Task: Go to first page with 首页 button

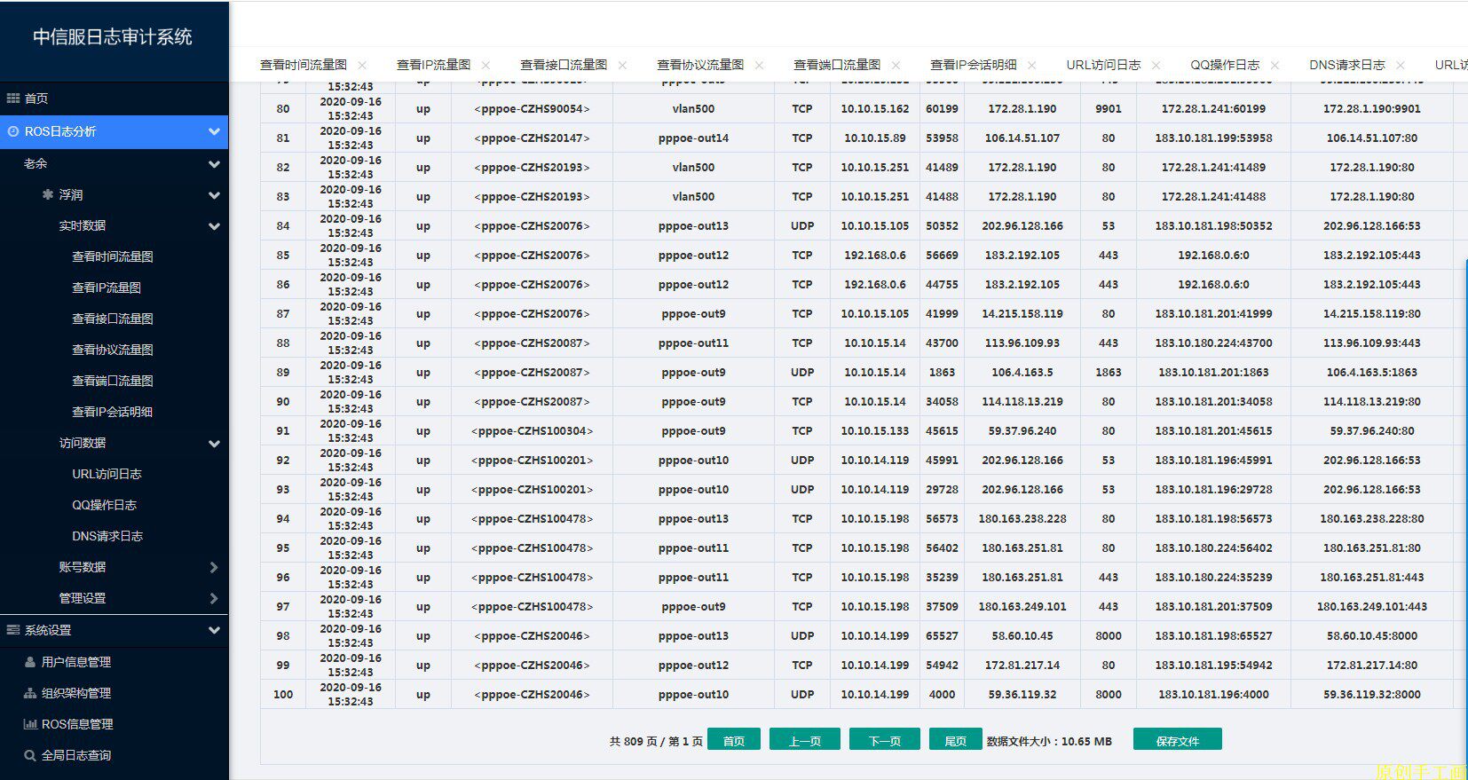Action: click(734, 740)
